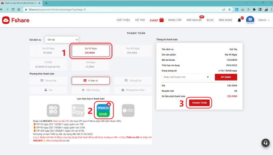This screenshot has height=156, width=273.
Task: Clear the promo code with X icon
Action: point(208,77)
